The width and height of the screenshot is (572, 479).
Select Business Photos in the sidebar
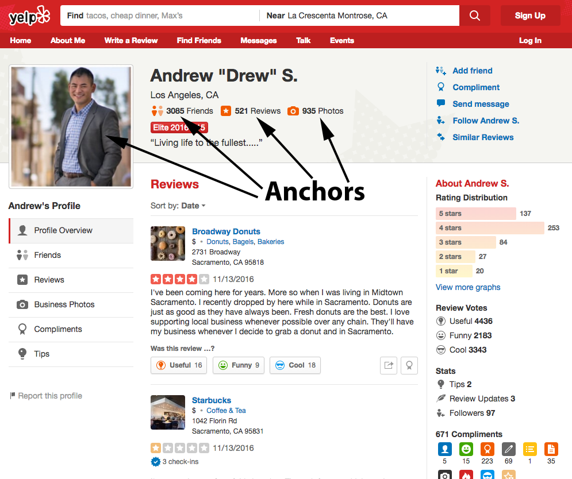click(x=71, y=305)
